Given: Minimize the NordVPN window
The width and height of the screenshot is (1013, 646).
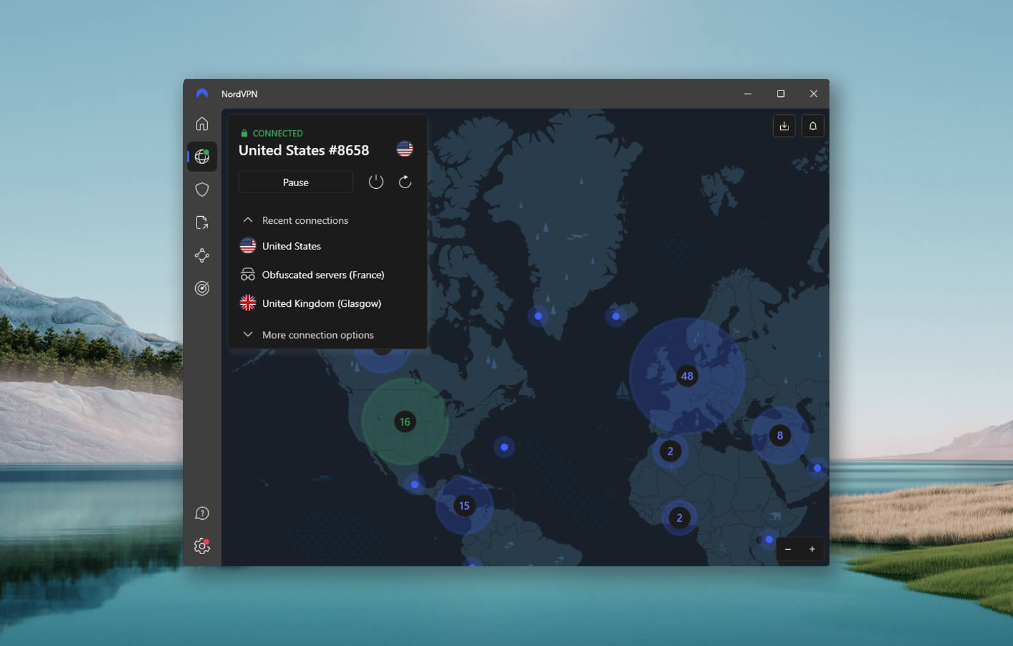Looking at the screenshot, I should (748, 94).
